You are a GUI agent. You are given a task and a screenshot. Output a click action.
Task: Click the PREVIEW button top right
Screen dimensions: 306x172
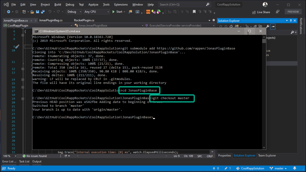(293, 11)
